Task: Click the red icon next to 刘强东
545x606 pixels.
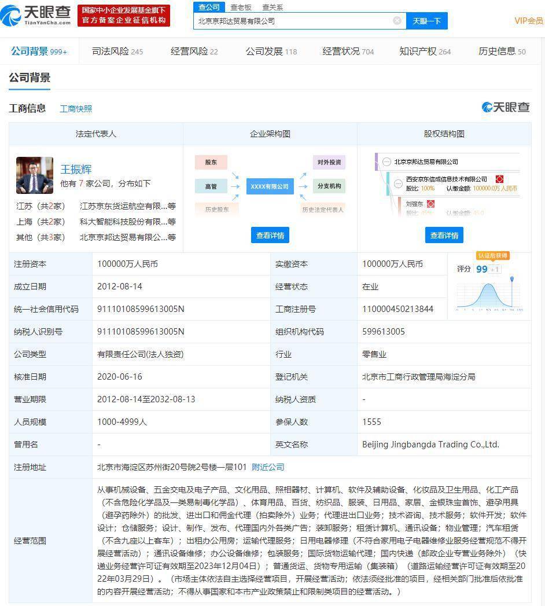Action: pos(430,204)
